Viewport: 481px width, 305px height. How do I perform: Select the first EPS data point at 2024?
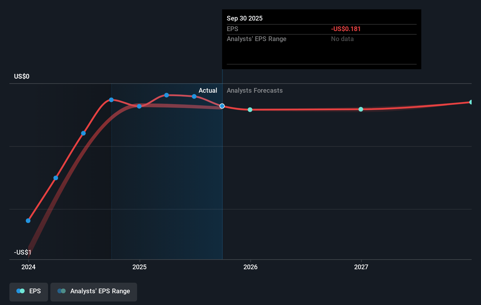(x=28, y=221)
